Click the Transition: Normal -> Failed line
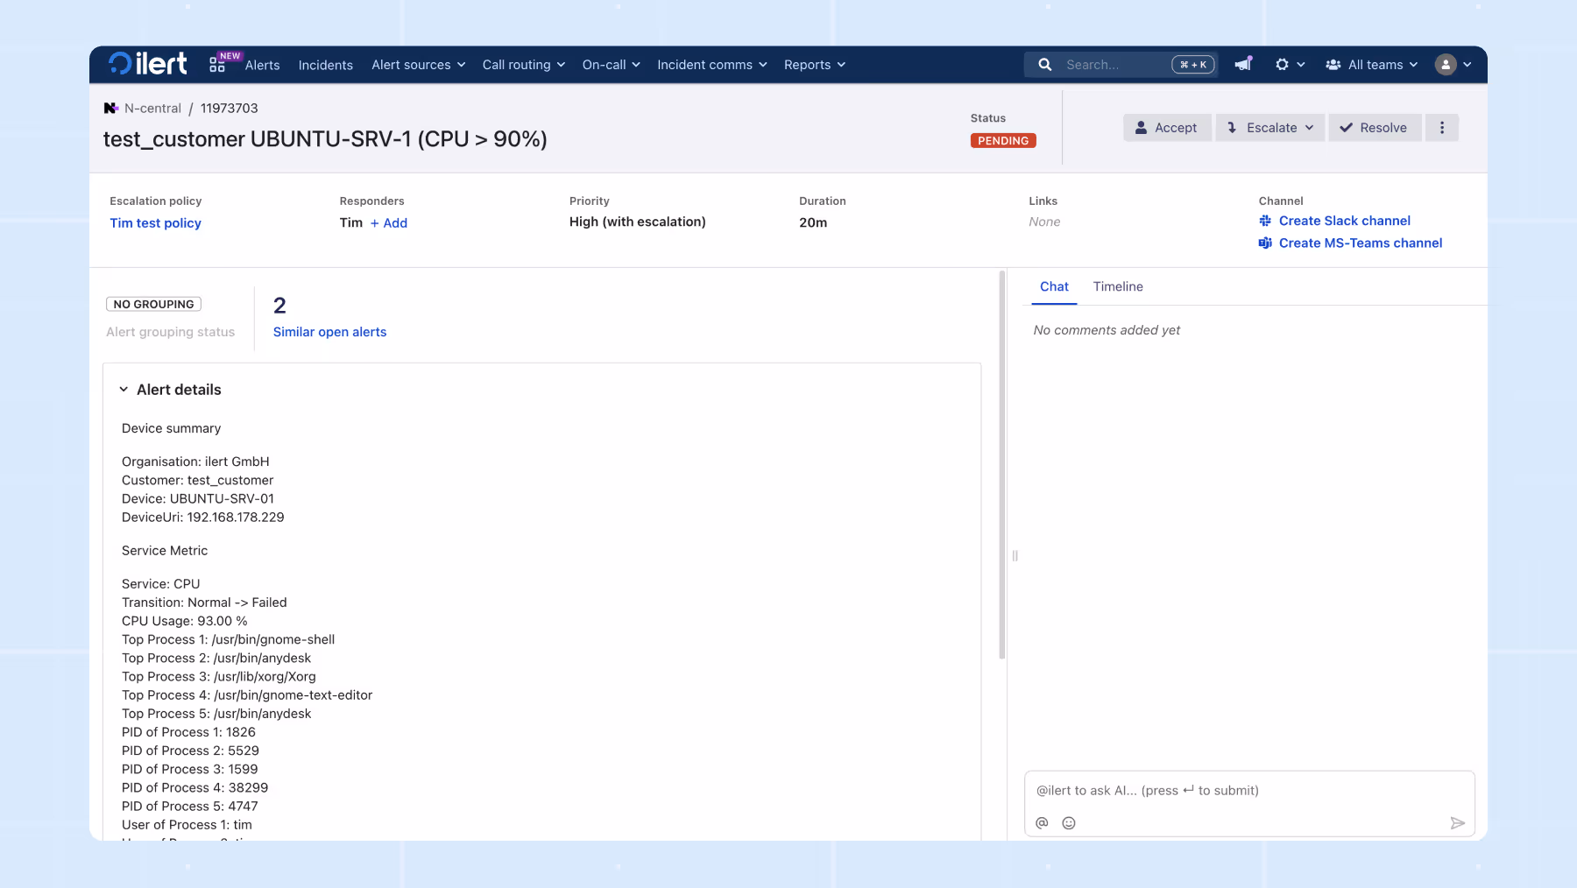 (204, 603)
